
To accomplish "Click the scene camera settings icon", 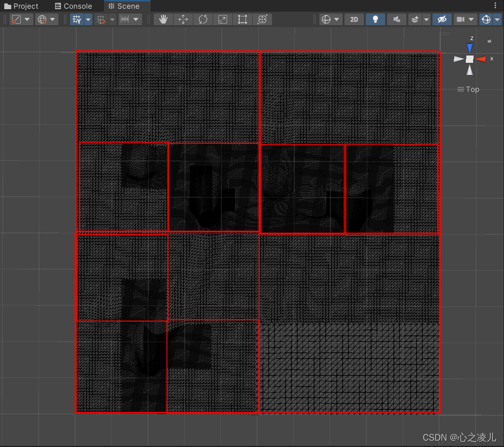I will point(461,20).
